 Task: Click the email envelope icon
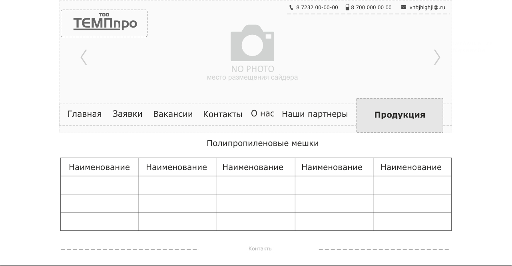(403, 7)
